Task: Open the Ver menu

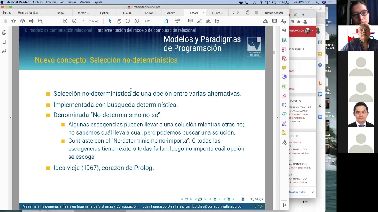Action: coord(62,2)
